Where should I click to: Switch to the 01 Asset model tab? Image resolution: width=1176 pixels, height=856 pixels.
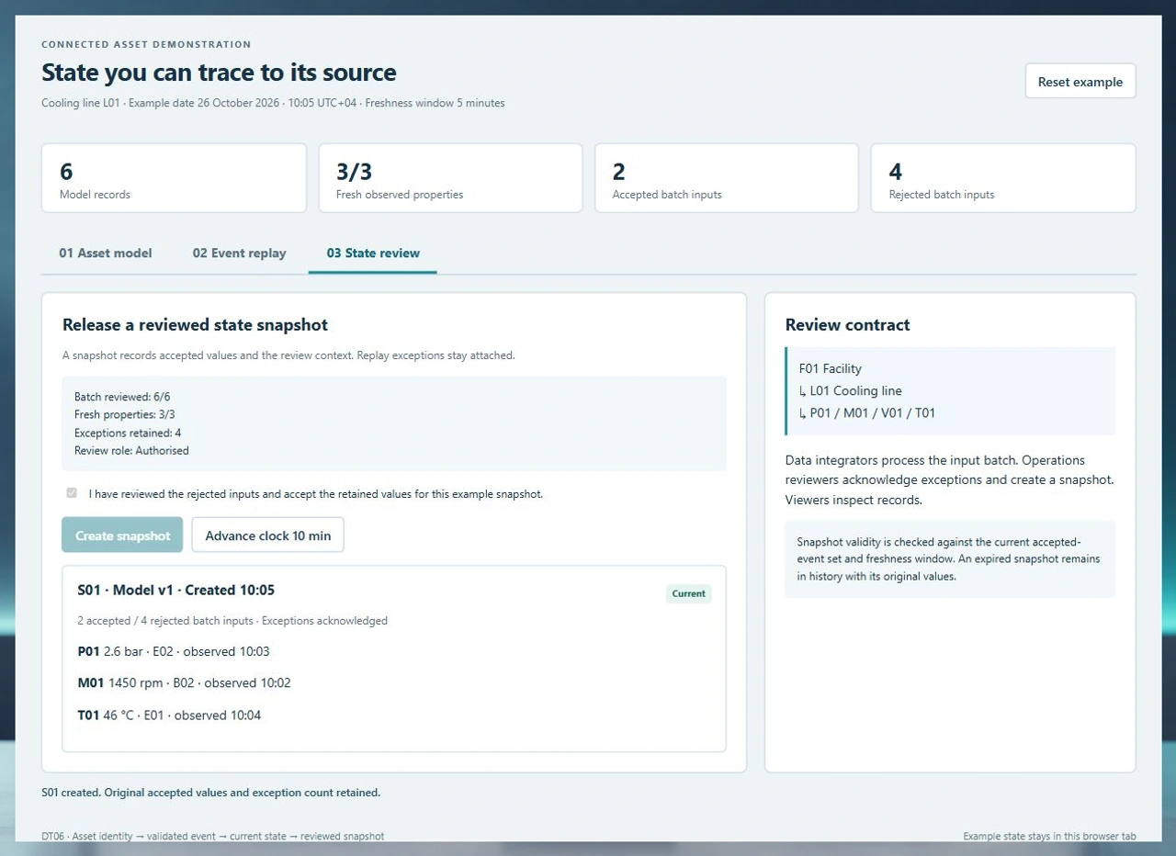tap(106, 253)
